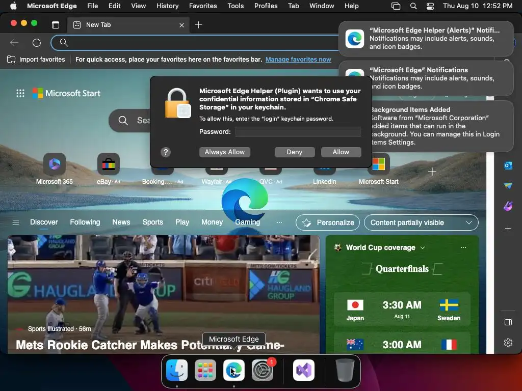Click the Import favorites icon button
This screenshot has height=391, width=522.
(36, 60)
